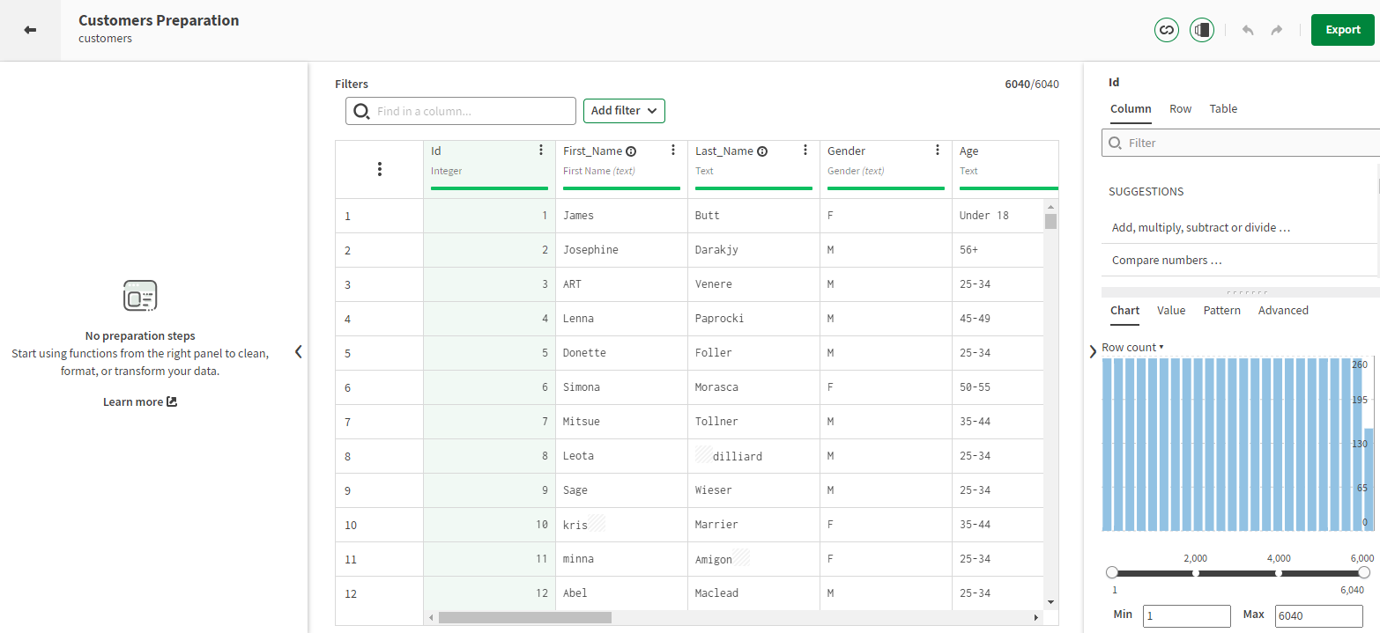Viewport: 1380px width, 633px height.
Task: Select the 'Amigon' cell
Action: click(x=753, y=559)
